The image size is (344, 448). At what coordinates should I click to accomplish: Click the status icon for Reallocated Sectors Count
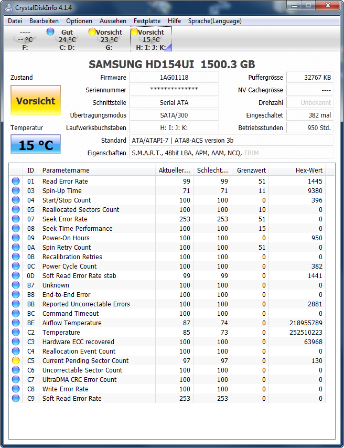pos(16,209)
